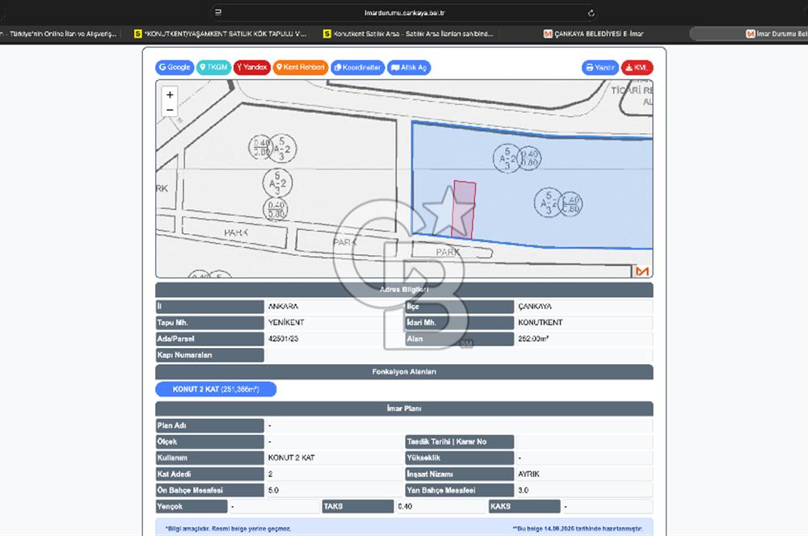Click the PARK label below the red parcel

(448, 253)
